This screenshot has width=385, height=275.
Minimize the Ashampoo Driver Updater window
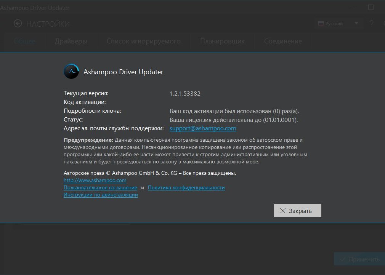[353, 8]
